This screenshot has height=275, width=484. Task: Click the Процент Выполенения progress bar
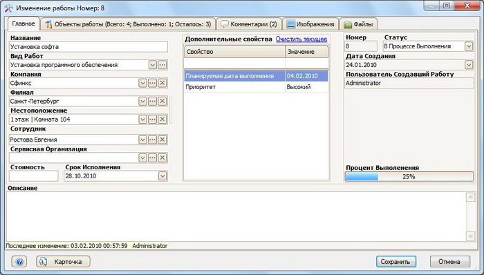409,177
